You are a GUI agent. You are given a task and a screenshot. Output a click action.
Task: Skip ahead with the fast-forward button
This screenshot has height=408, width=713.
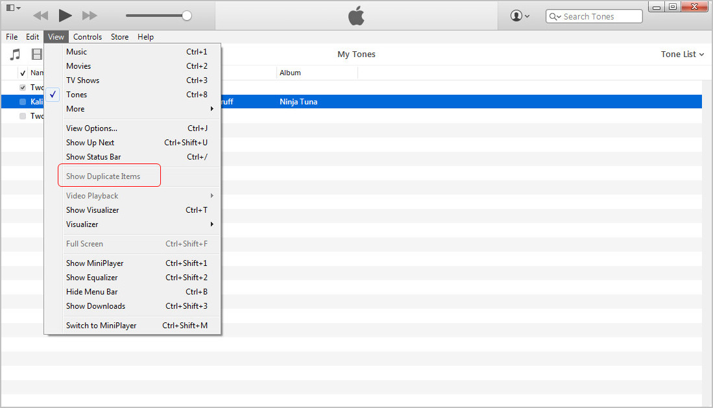90,16
